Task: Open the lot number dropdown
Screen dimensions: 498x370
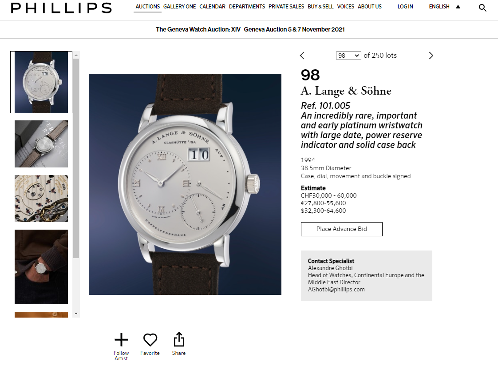Action: click(x=348, y=56)
